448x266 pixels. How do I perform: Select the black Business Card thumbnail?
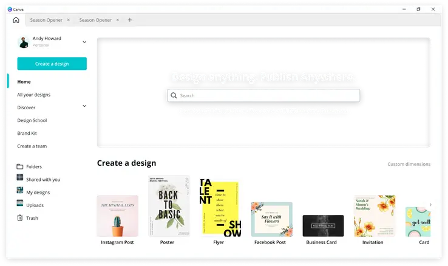pyautogui.click(x=323, y=226)
